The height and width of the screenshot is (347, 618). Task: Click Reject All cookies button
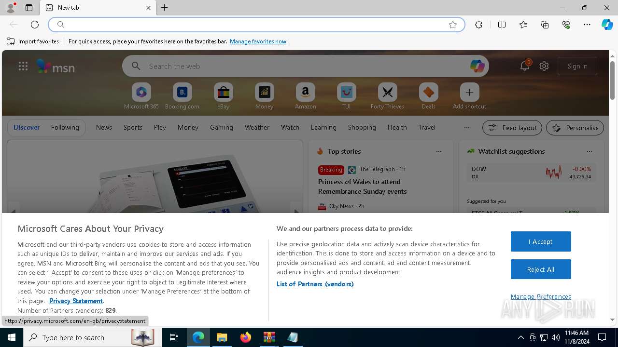tap(541, 269)
